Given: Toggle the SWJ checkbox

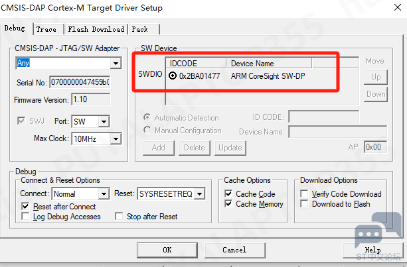Looking at the screenshot, I should (21, 121).
